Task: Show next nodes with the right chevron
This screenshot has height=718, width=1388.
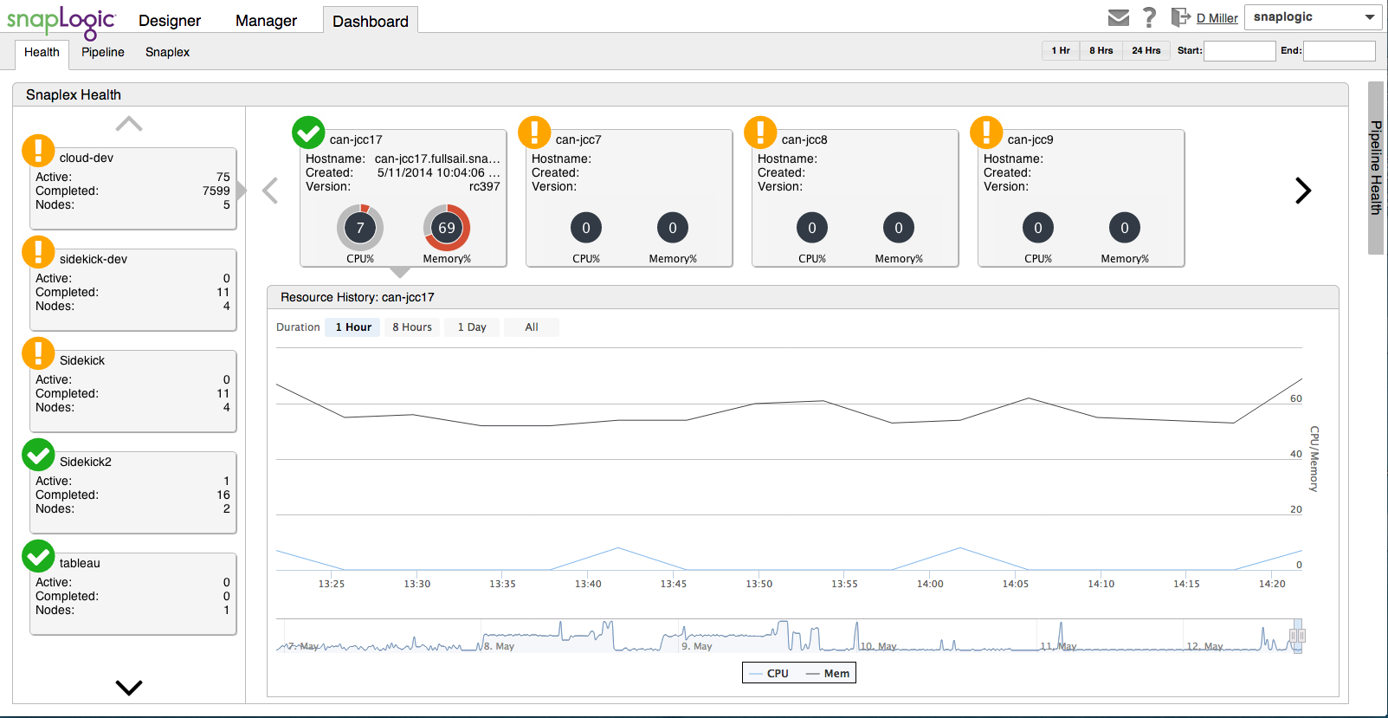Action: pos(1303,191)
